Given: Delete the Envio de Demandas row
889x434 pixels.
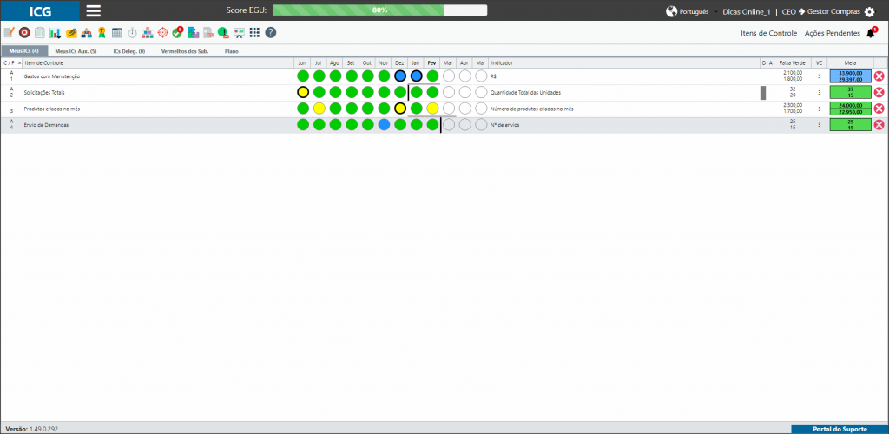Looking at the screenshot, I should 879,125.
